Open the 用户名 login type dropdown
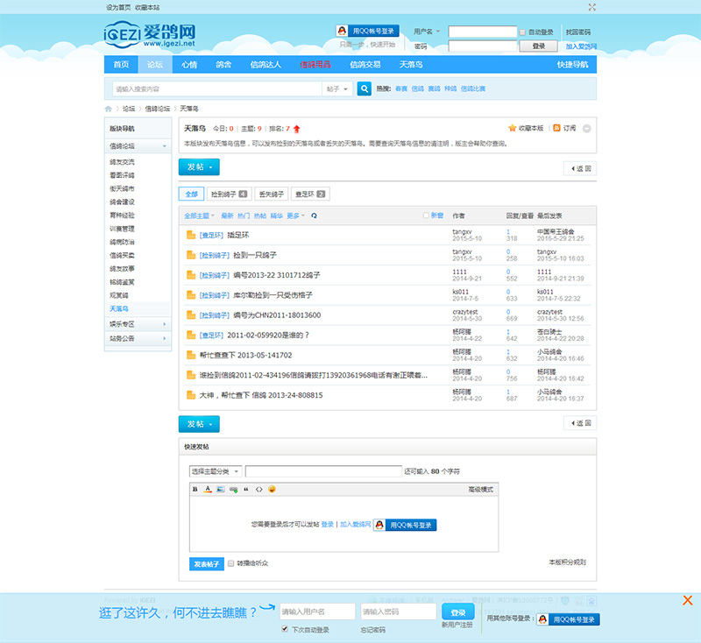The width and height of the screenshot is (701, 643). [427, 32]
